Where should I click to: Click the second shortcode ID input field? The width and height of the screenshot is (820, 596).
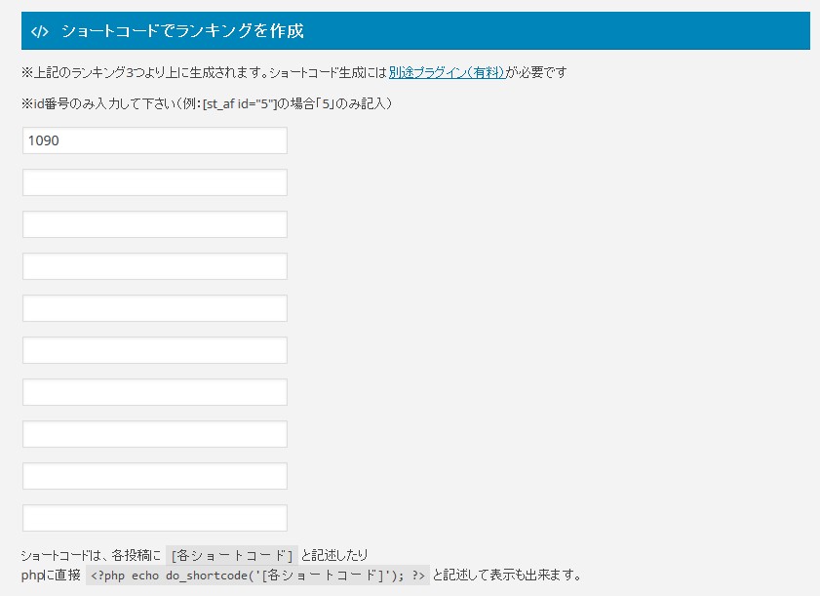pos(155,182)
